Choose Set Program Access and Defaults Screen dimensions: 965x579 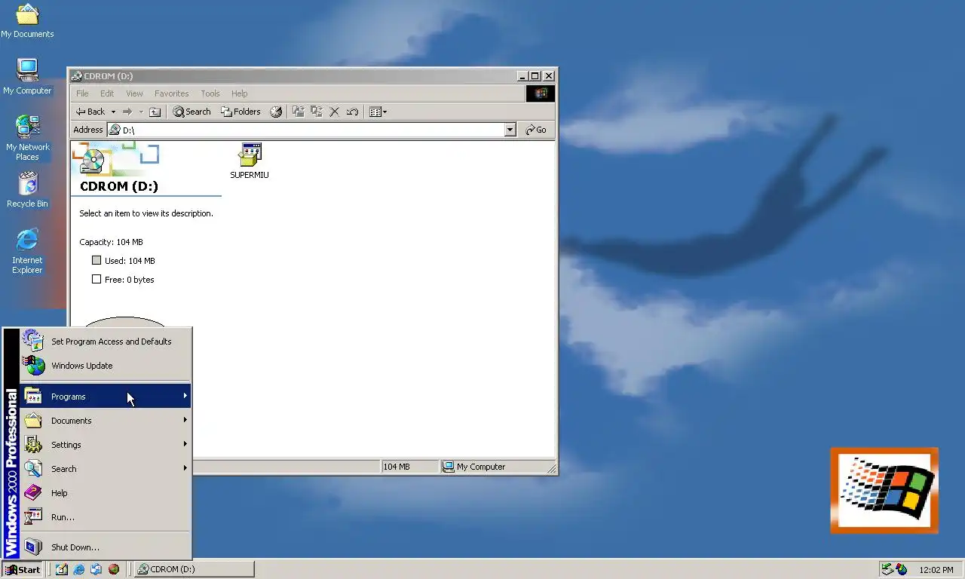coord(106,341)
